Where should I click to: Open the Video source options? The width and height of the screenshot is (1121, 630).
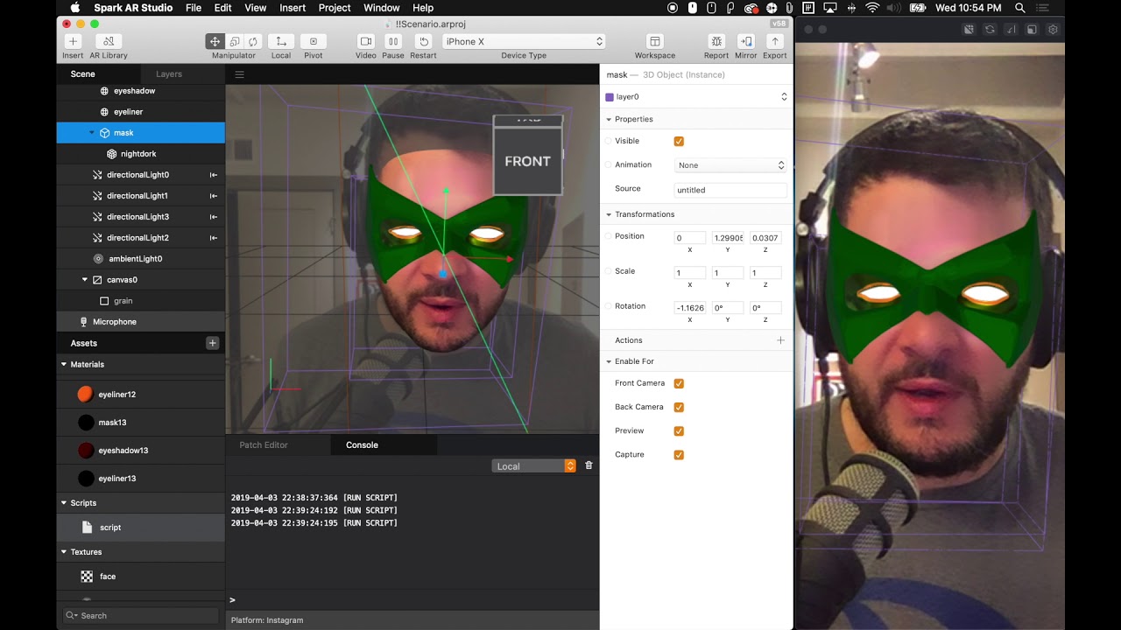(x=366, y=42)
